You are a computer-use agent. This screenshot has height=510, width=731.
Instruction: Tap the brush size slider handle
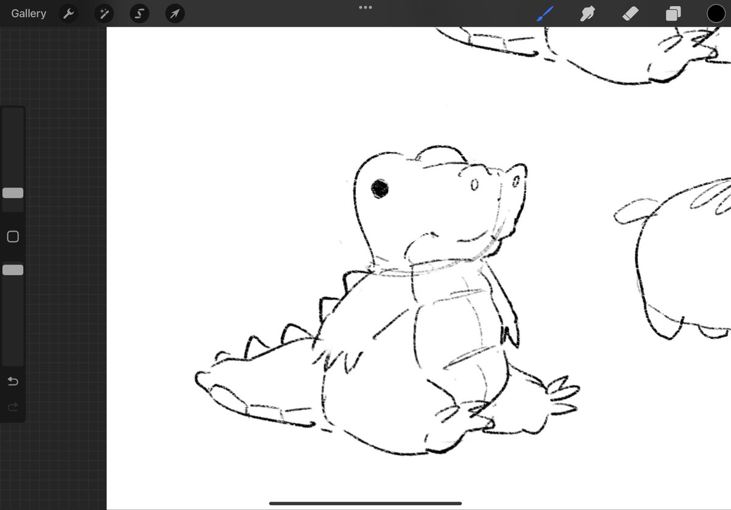[x=13, y=193]
